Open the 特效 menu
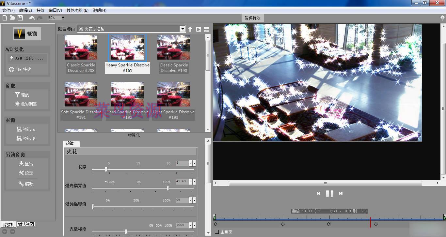446x237 pixels. pyautogui.click(x=40, y=10)
